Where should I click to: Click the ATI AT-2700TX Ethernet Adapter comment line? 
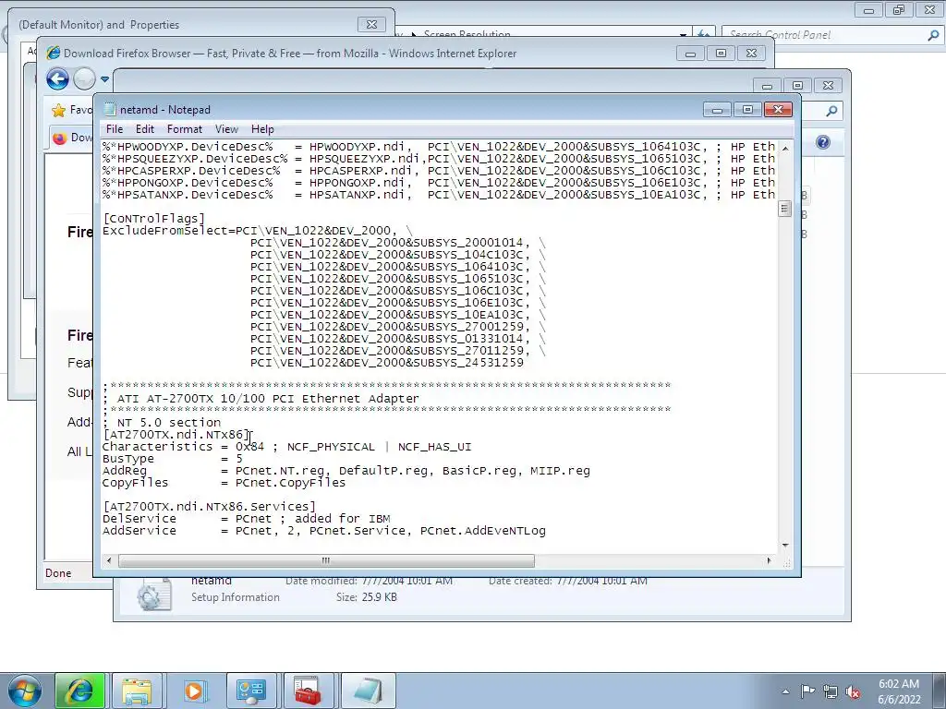pyautogui.click(x=261, y=399)
